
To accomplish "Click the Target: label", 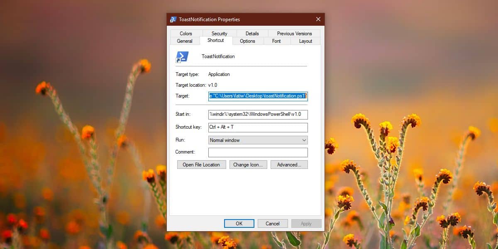I will (182, 96).
